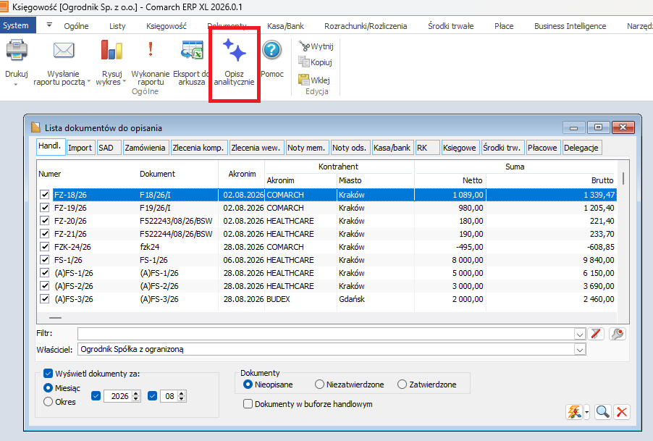Viewport: 653px width, 441px height.
Task: Toggle the year filter checkbox
Action: (96, 396)
